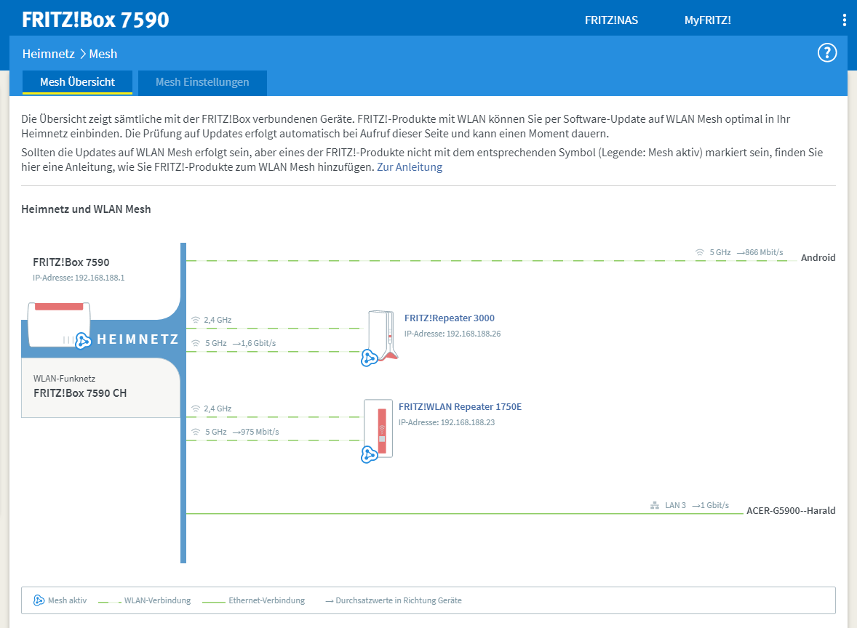Click the FRITZ!WLAN Repeater 1750E device image

379,429
